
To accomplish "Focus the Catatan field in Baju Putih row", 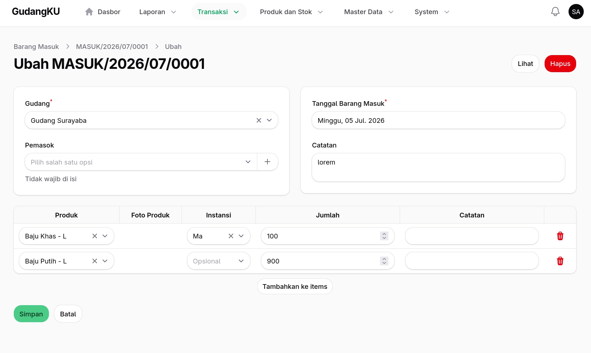I will 472,261.
